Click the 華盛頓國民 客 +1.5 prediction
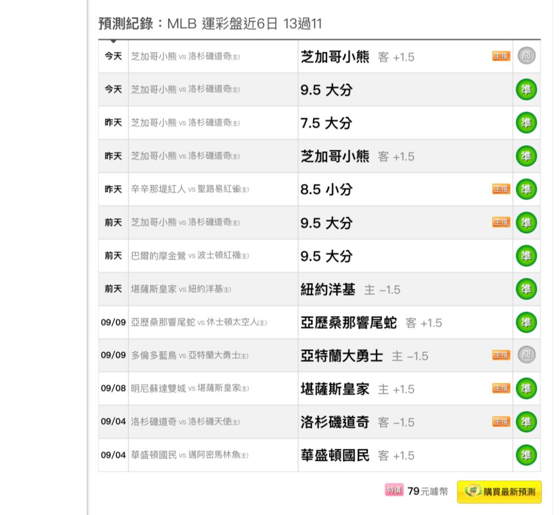Viewport: 559px width, 515px height. [x=358, y=455]
